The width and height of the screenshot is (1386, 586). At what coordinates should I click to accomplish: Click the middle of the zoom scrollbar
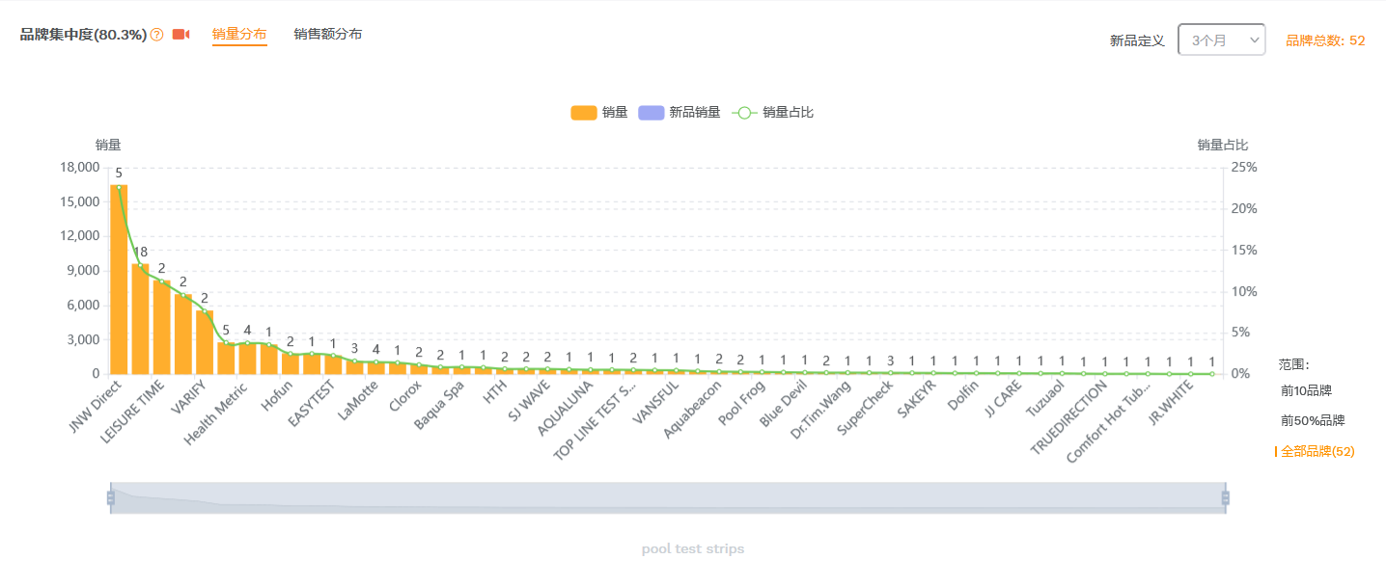(x=668, y=497)
